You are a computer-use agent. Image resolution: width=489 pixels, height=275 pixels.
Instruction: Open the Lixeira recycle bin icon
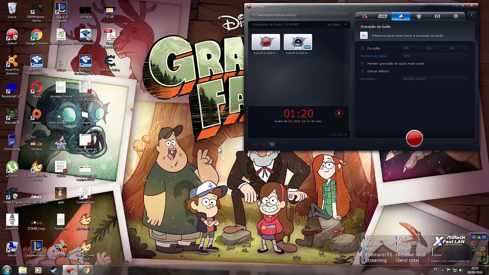tap(12, 11)
